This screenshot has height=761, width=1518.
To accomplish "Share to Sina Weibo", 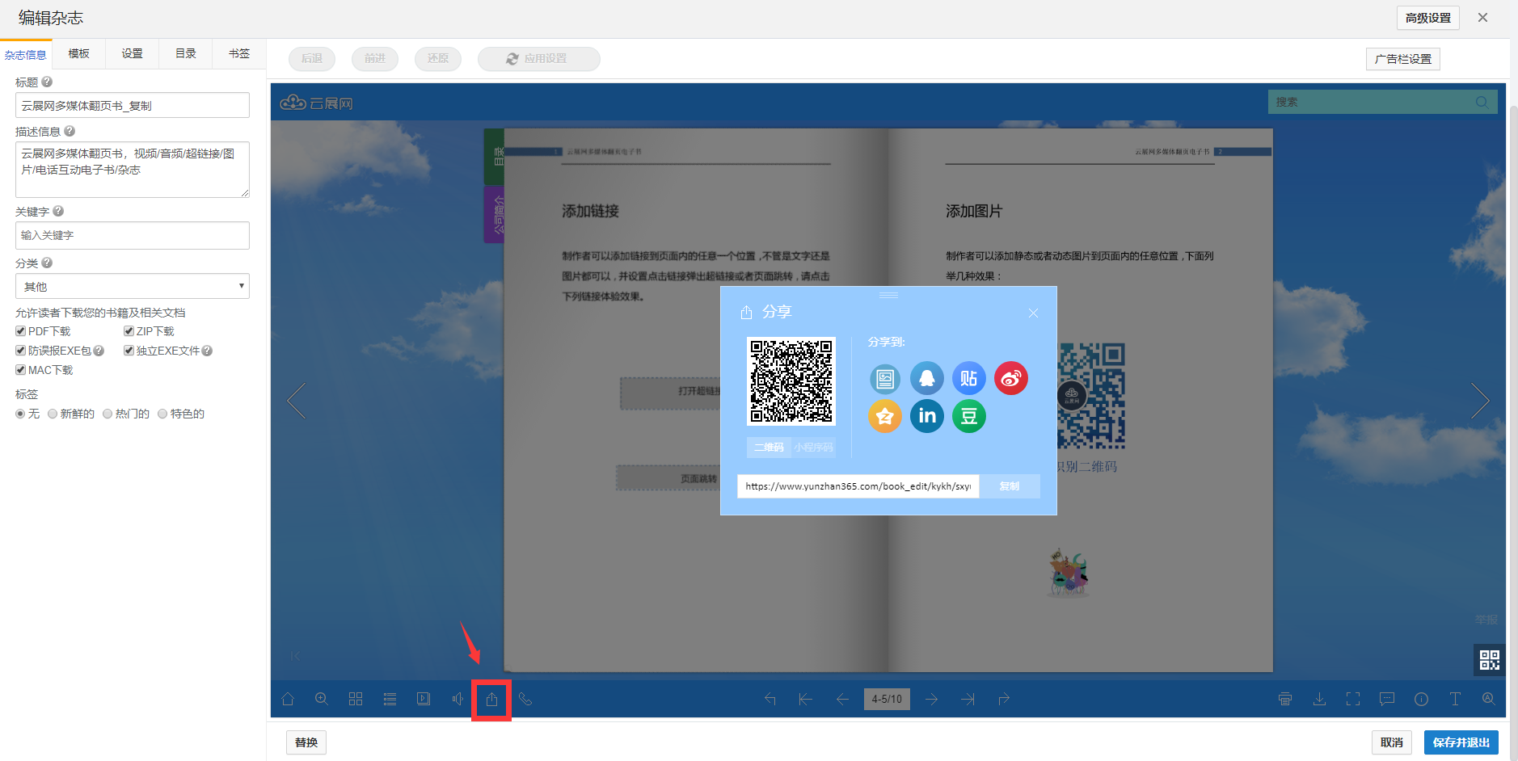I will pos(1011,378).
